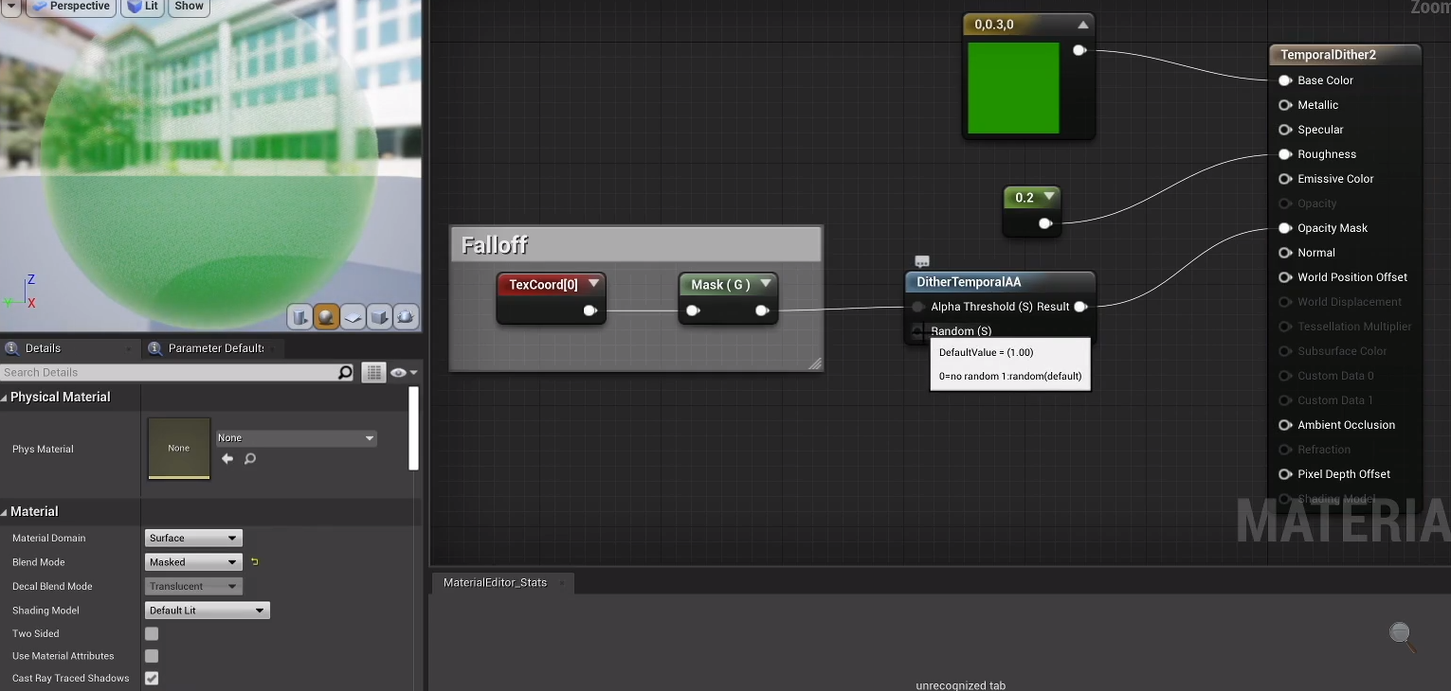Click the Perspective viewport button
Screen dimensions: 1451x691
(x=71, y=6)
